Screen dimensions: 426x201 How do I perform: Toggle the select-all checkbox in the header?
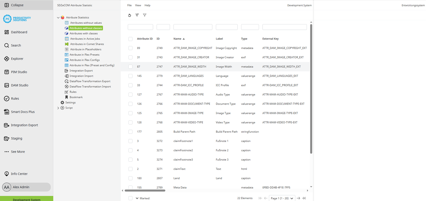(130, 39)
